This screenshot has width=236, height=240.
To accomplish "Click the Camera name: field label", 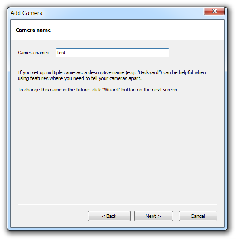I will (33, 53).
